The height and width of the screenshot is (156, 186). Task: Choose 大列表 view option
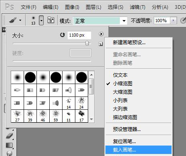pos(138,109)
